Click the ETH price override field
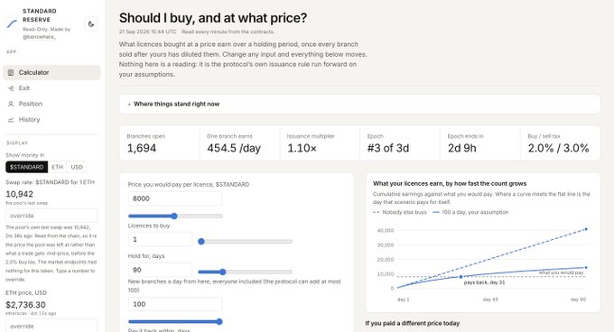The width and height of the screenshot is (614, 332). (x=51, y=326)
